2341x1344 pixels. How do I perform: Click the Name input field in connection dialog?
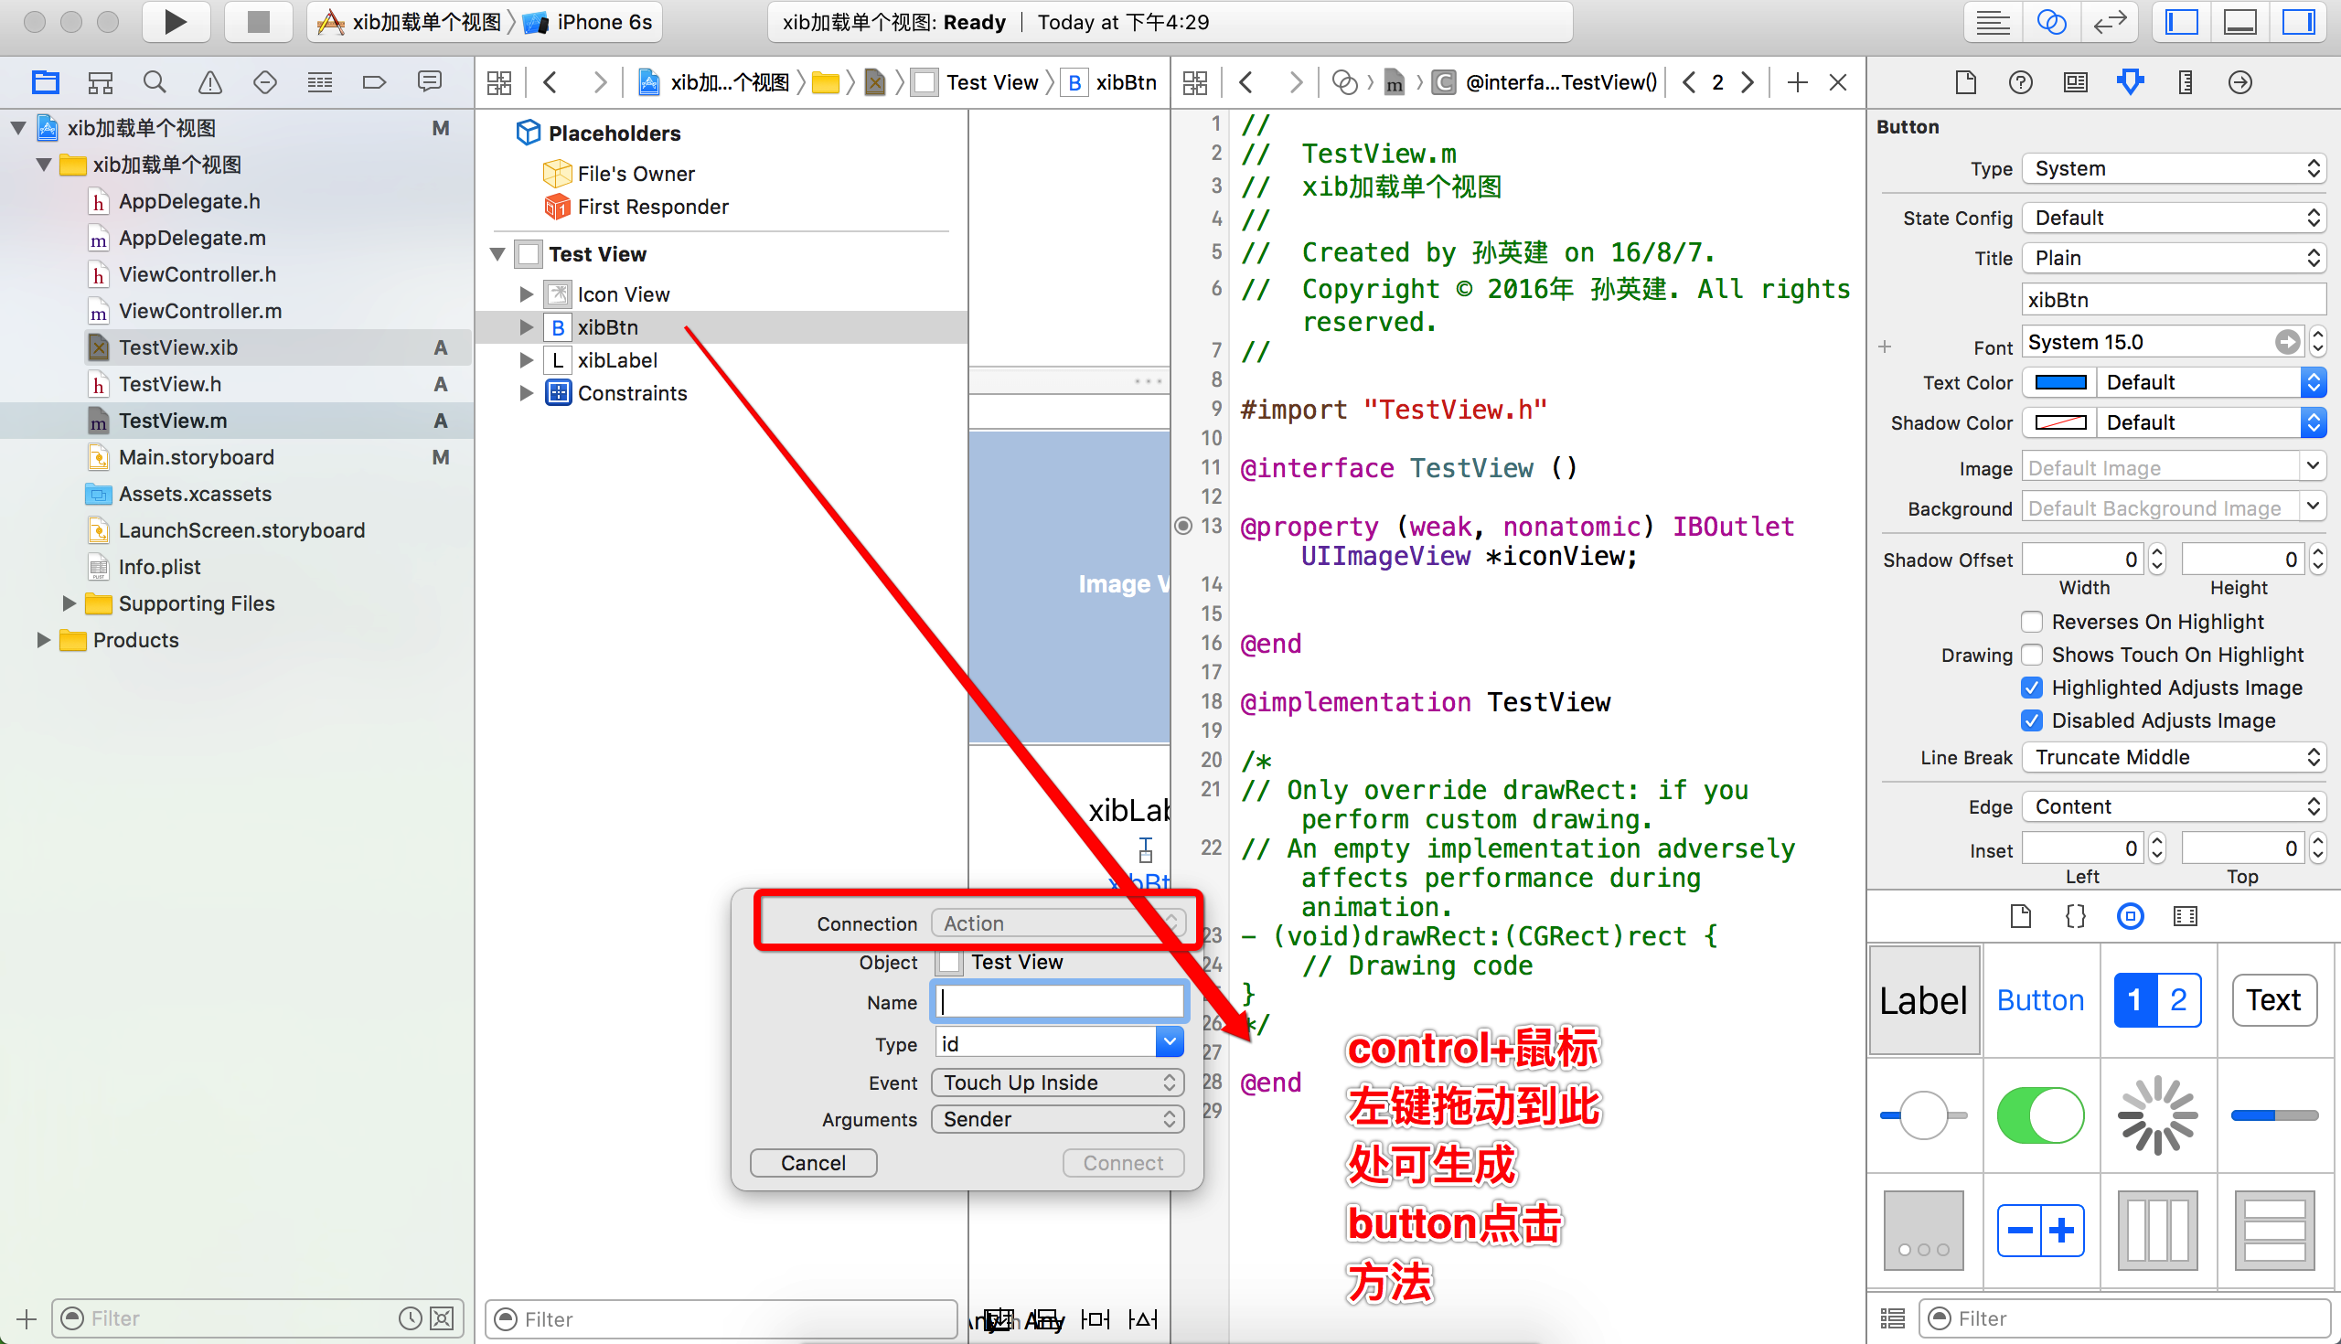(x=1060, y=1003)
